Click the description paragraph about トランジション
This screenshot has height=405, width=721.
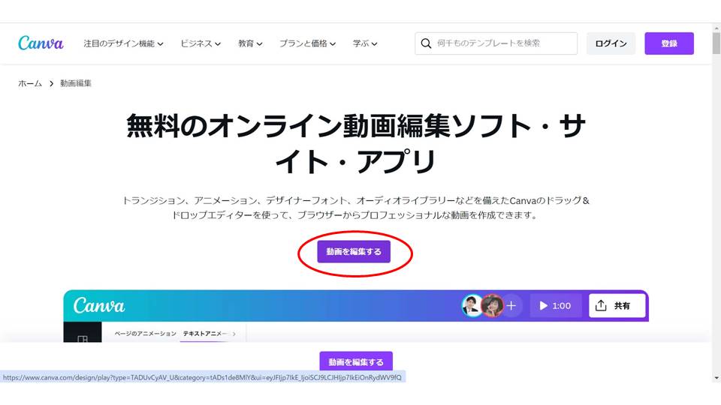pos(355,208)
